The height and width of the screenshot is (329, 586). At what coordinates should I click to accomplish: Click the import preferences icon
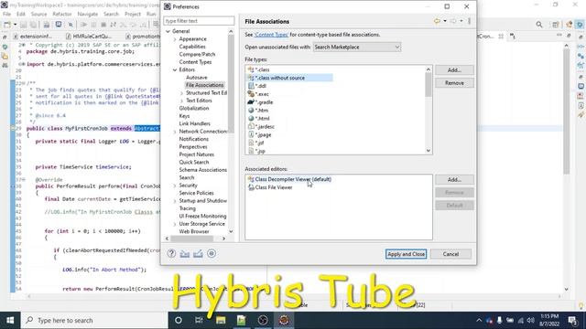click(x=185, y=254)
